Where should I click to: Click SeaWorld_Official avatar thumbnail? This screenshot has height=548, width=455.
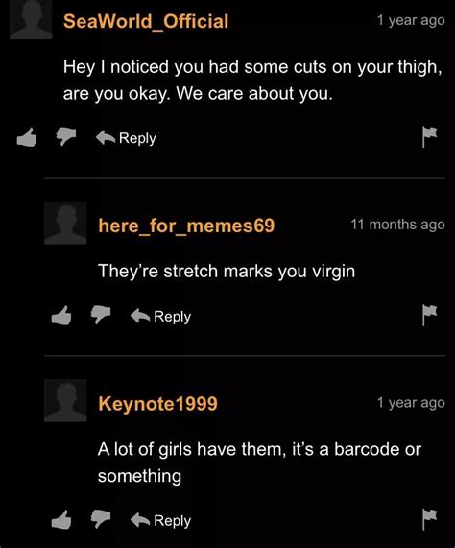31,19
